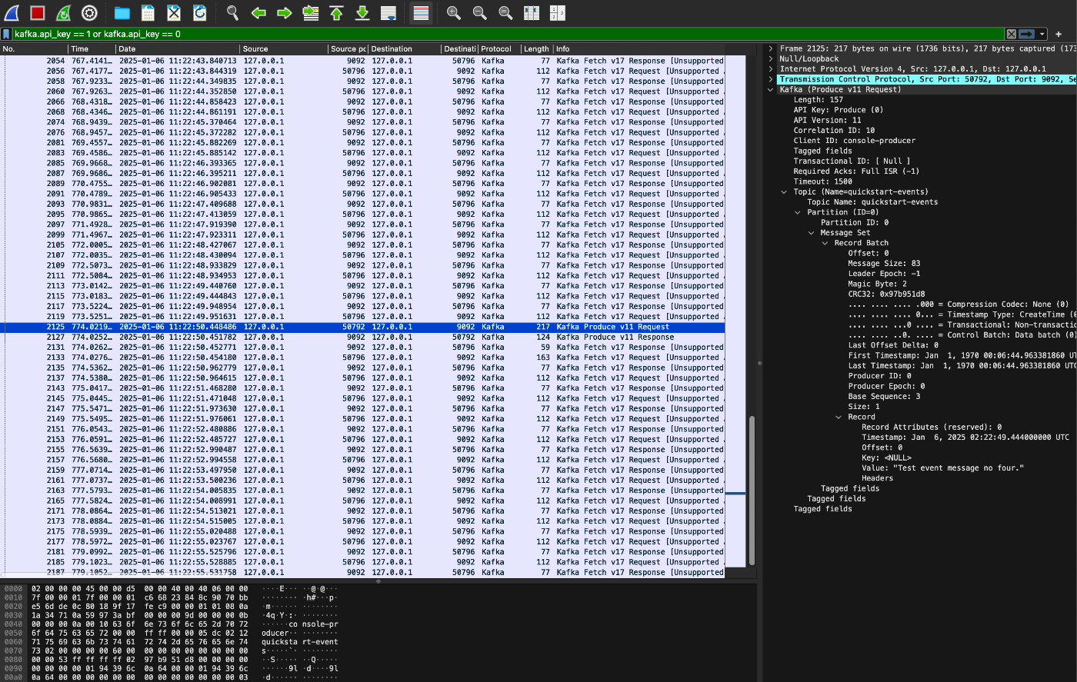
Task: Collapse the Topic quickstart-events node
Action: [784, 191]
